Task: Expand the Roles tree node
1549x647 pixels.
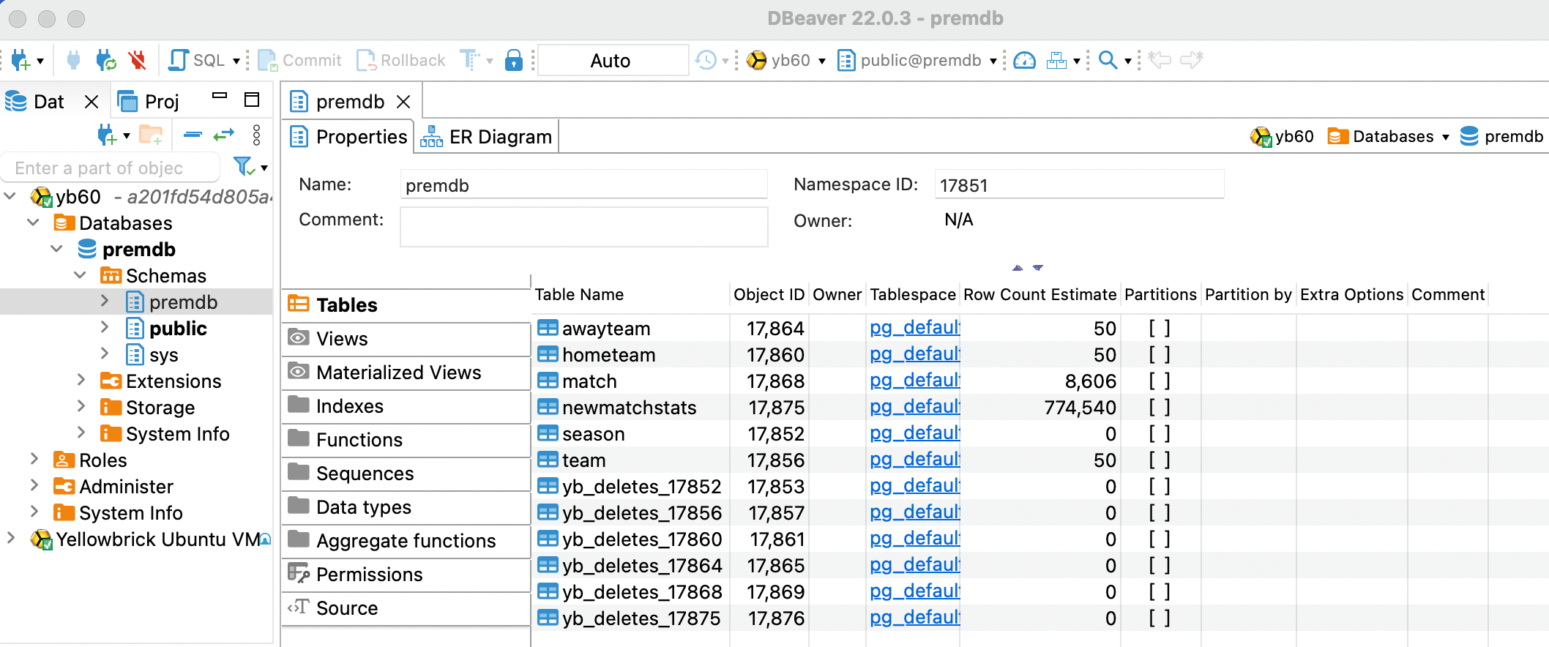Action: tap(34, 460)
